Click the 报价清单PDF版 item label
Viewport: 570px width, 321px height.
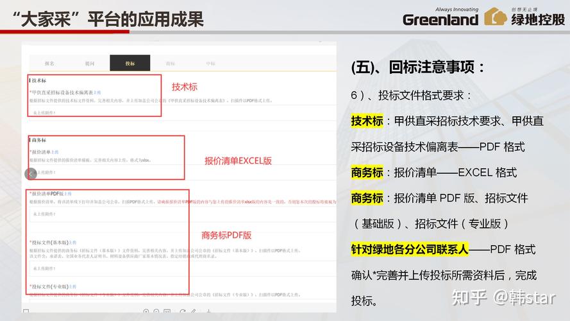(x=47, y=194)
